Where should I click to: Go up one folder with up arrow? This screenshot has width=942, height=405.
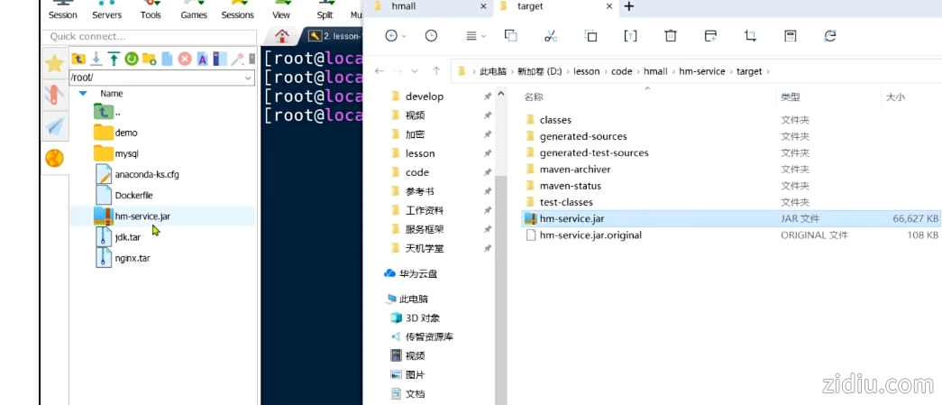(437, 71)
